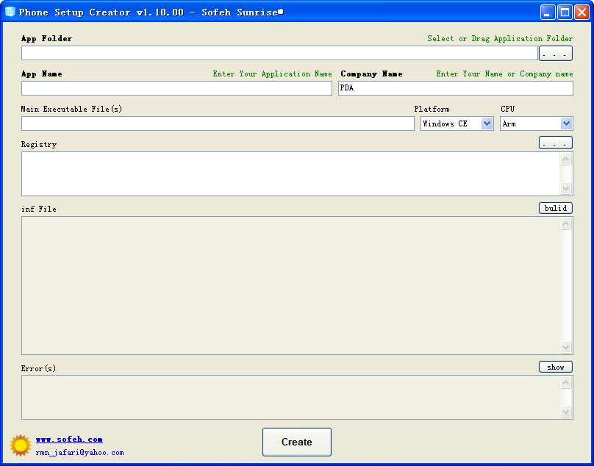Click the Registry browse button
Image resolution: width=594 pixels, height=466 pixels.
[x=555, y=143]
